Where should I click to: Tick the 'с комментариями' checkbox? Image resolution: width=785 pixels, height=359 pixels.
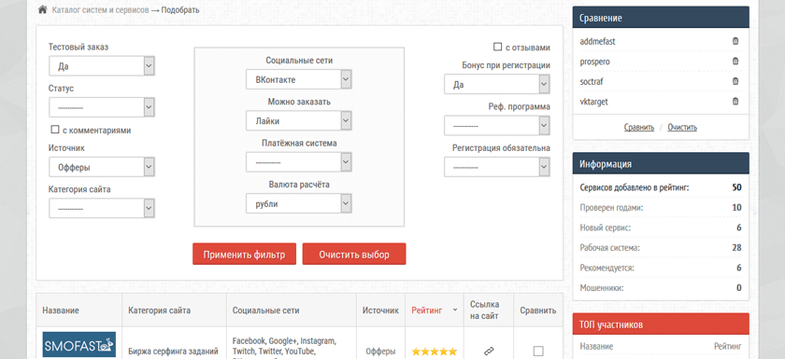pyautogui.click(x=55, y=130)
